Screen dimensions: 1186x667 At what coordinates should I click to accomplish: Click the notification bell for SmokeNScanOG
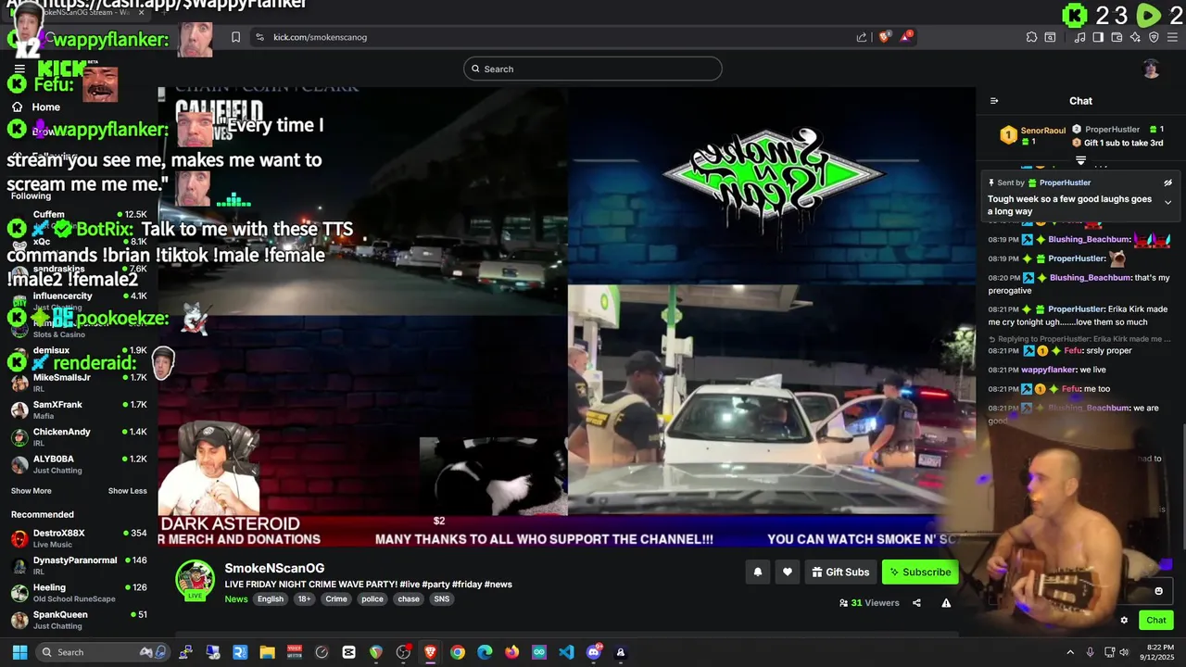pos(757,573)
